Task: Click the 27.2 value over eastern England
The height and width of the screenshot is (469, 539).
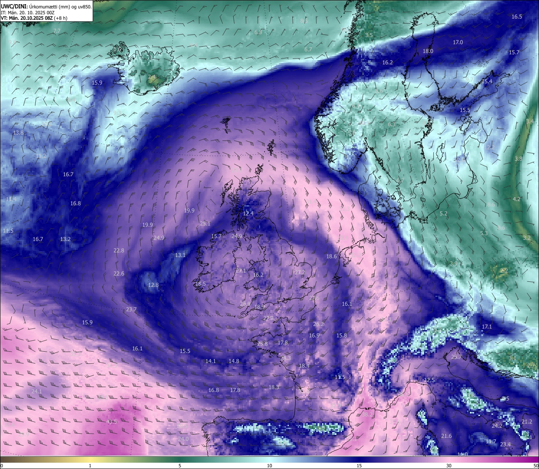Action: (299, 273)
